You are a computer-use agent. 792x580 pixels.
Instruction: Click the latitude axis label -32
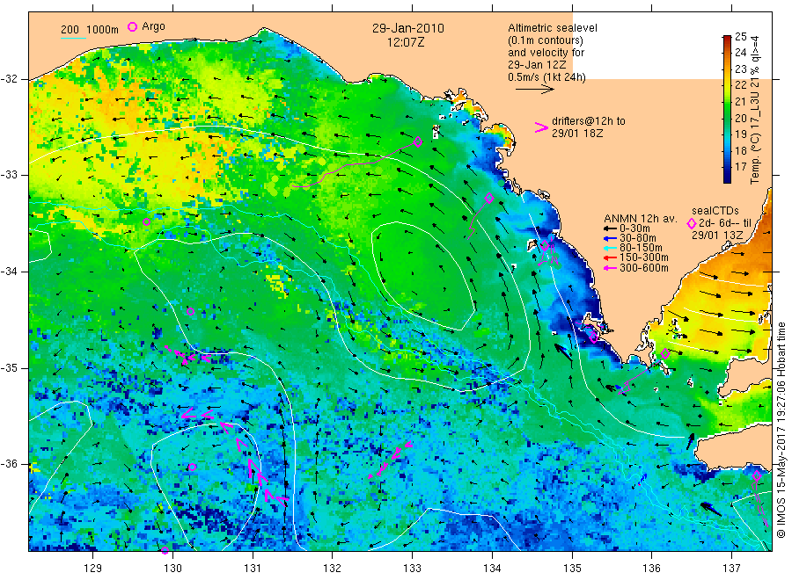(x=10, y=79)
